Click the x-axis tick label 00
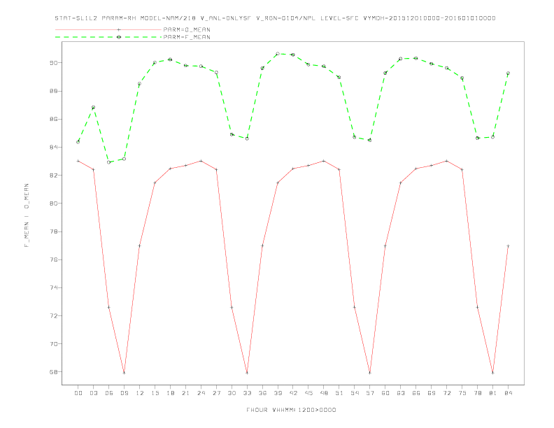 [x=78, y=393]
